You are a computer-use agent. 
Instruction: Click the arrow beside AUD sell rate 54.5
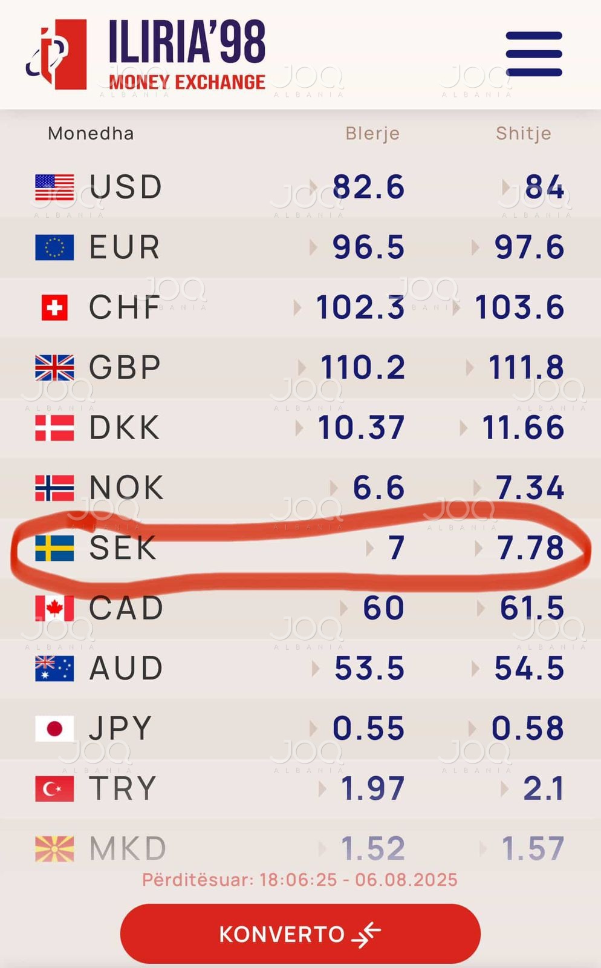(475, 669)
